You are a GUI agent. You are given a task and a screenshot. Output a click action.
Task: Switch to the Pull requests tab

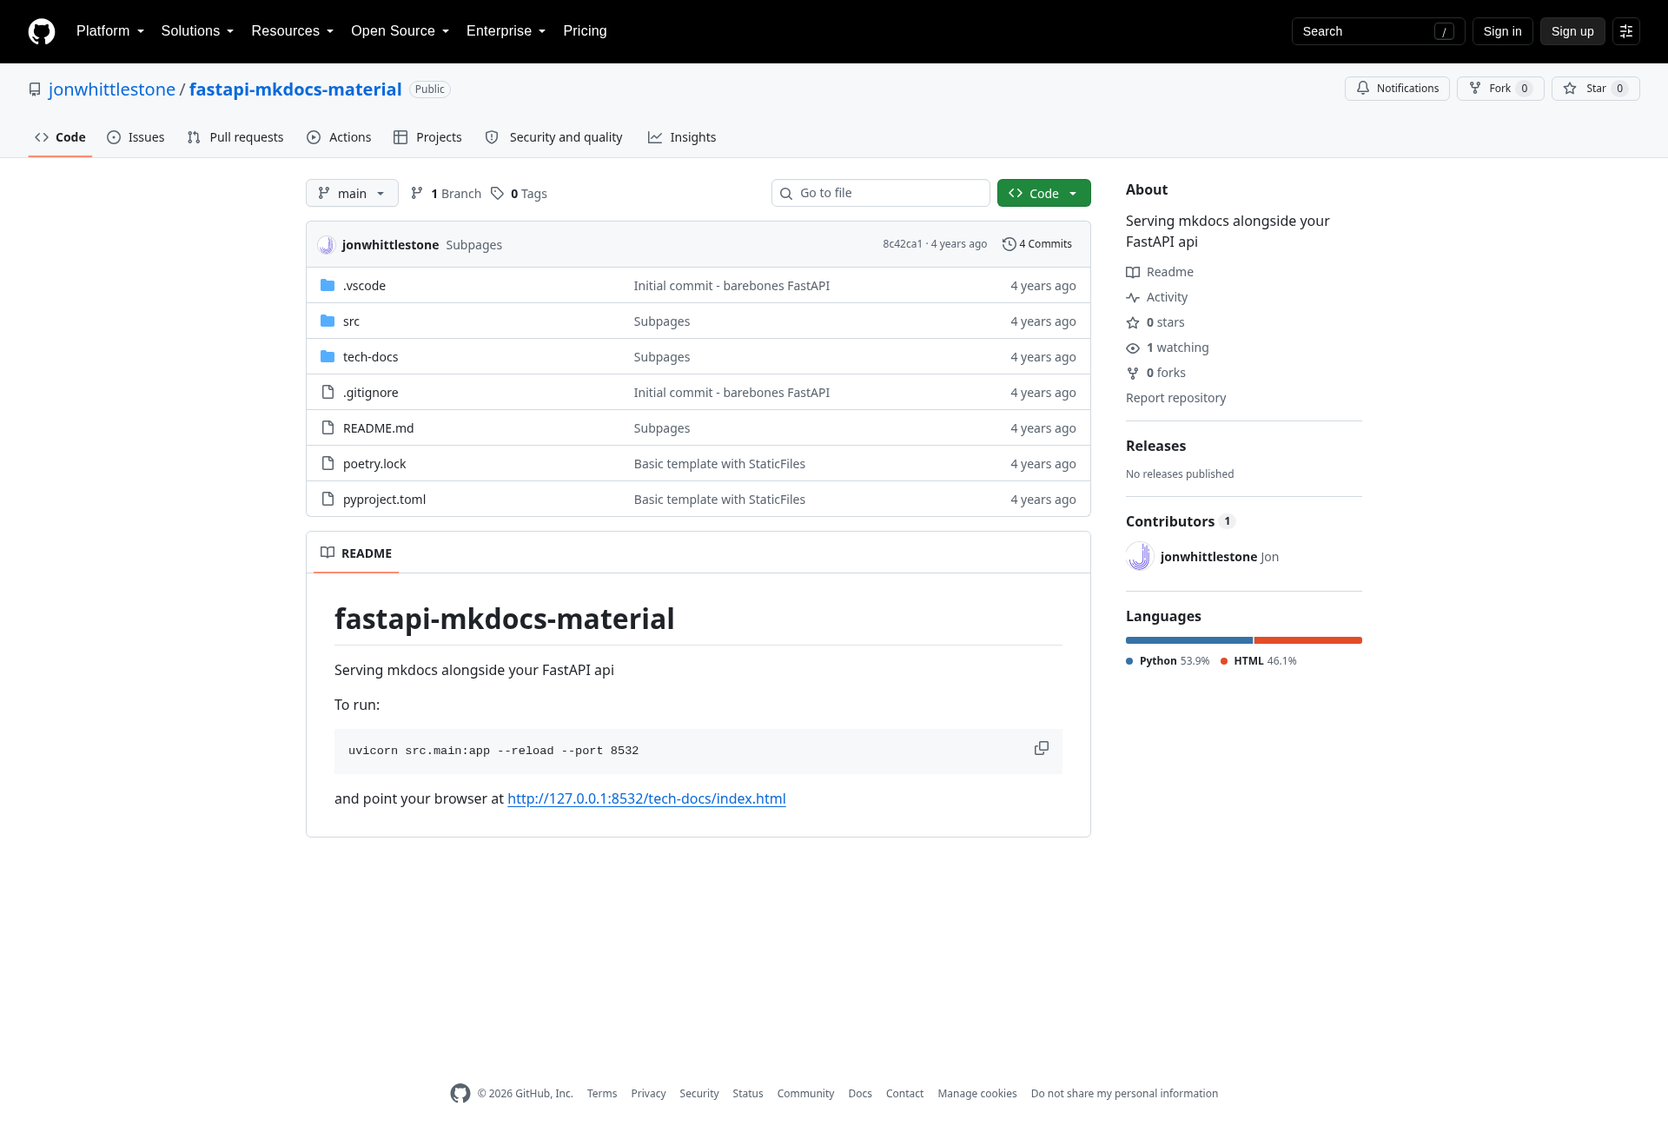[x=235, y=137]
